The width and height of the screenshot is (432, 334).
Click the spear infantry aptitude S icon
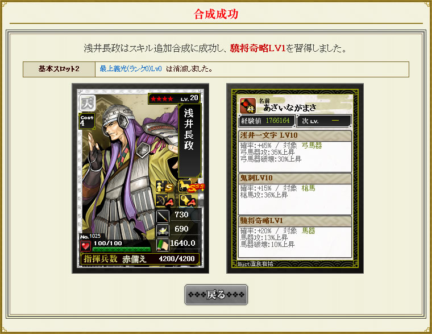(x=164, y=186)
